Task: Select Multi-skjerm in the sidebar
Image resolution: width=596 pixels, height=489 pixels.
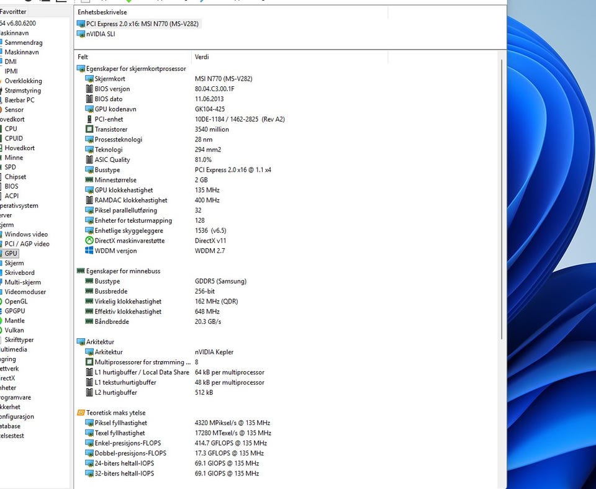Action: click(22, 282)
